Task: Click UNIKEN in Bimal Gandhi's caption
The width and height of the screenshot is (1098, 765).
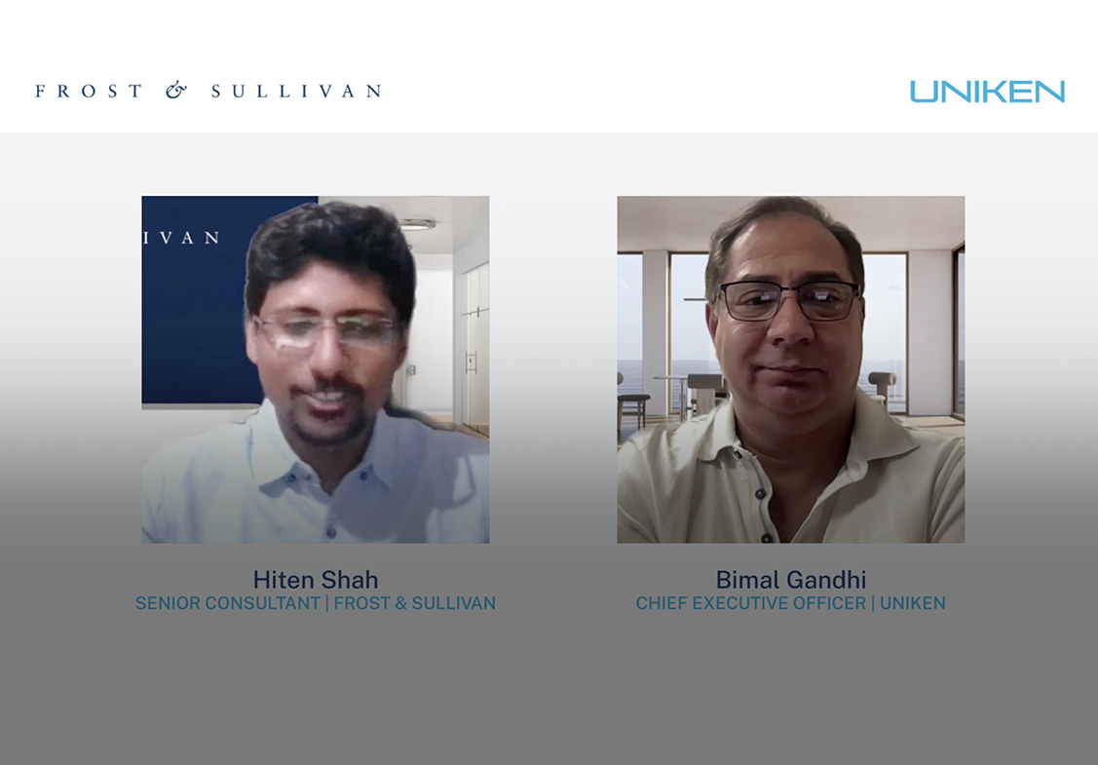Action: [x=913, y=603]
